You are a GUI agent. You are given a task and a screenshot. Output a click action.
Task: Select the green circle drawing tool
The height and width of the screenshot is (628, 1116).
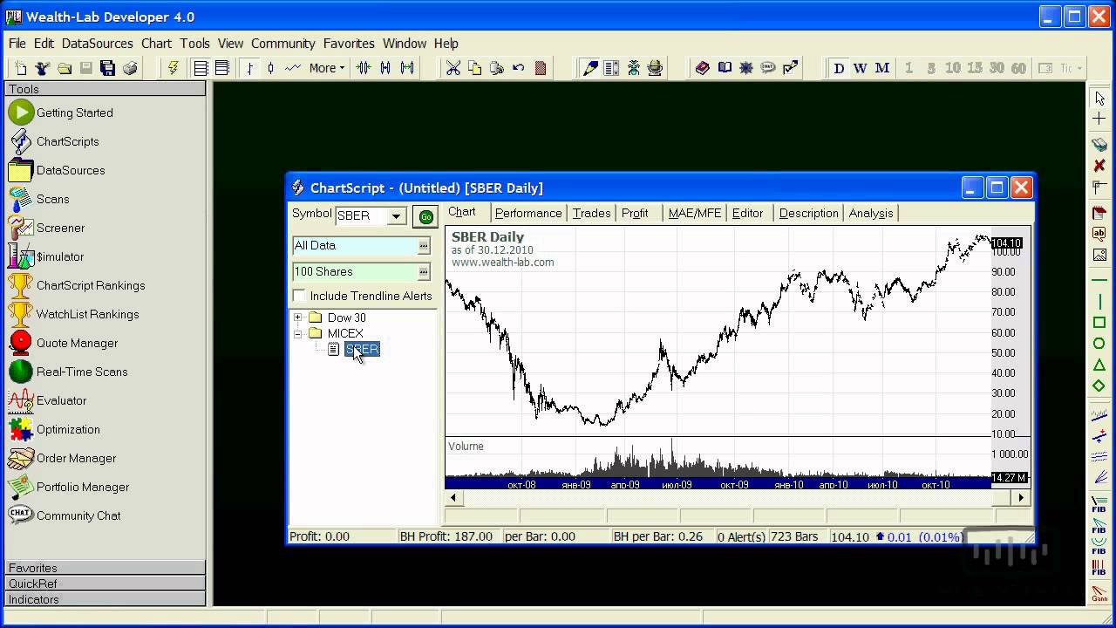pyautogui.click(x=1099, y=344)
